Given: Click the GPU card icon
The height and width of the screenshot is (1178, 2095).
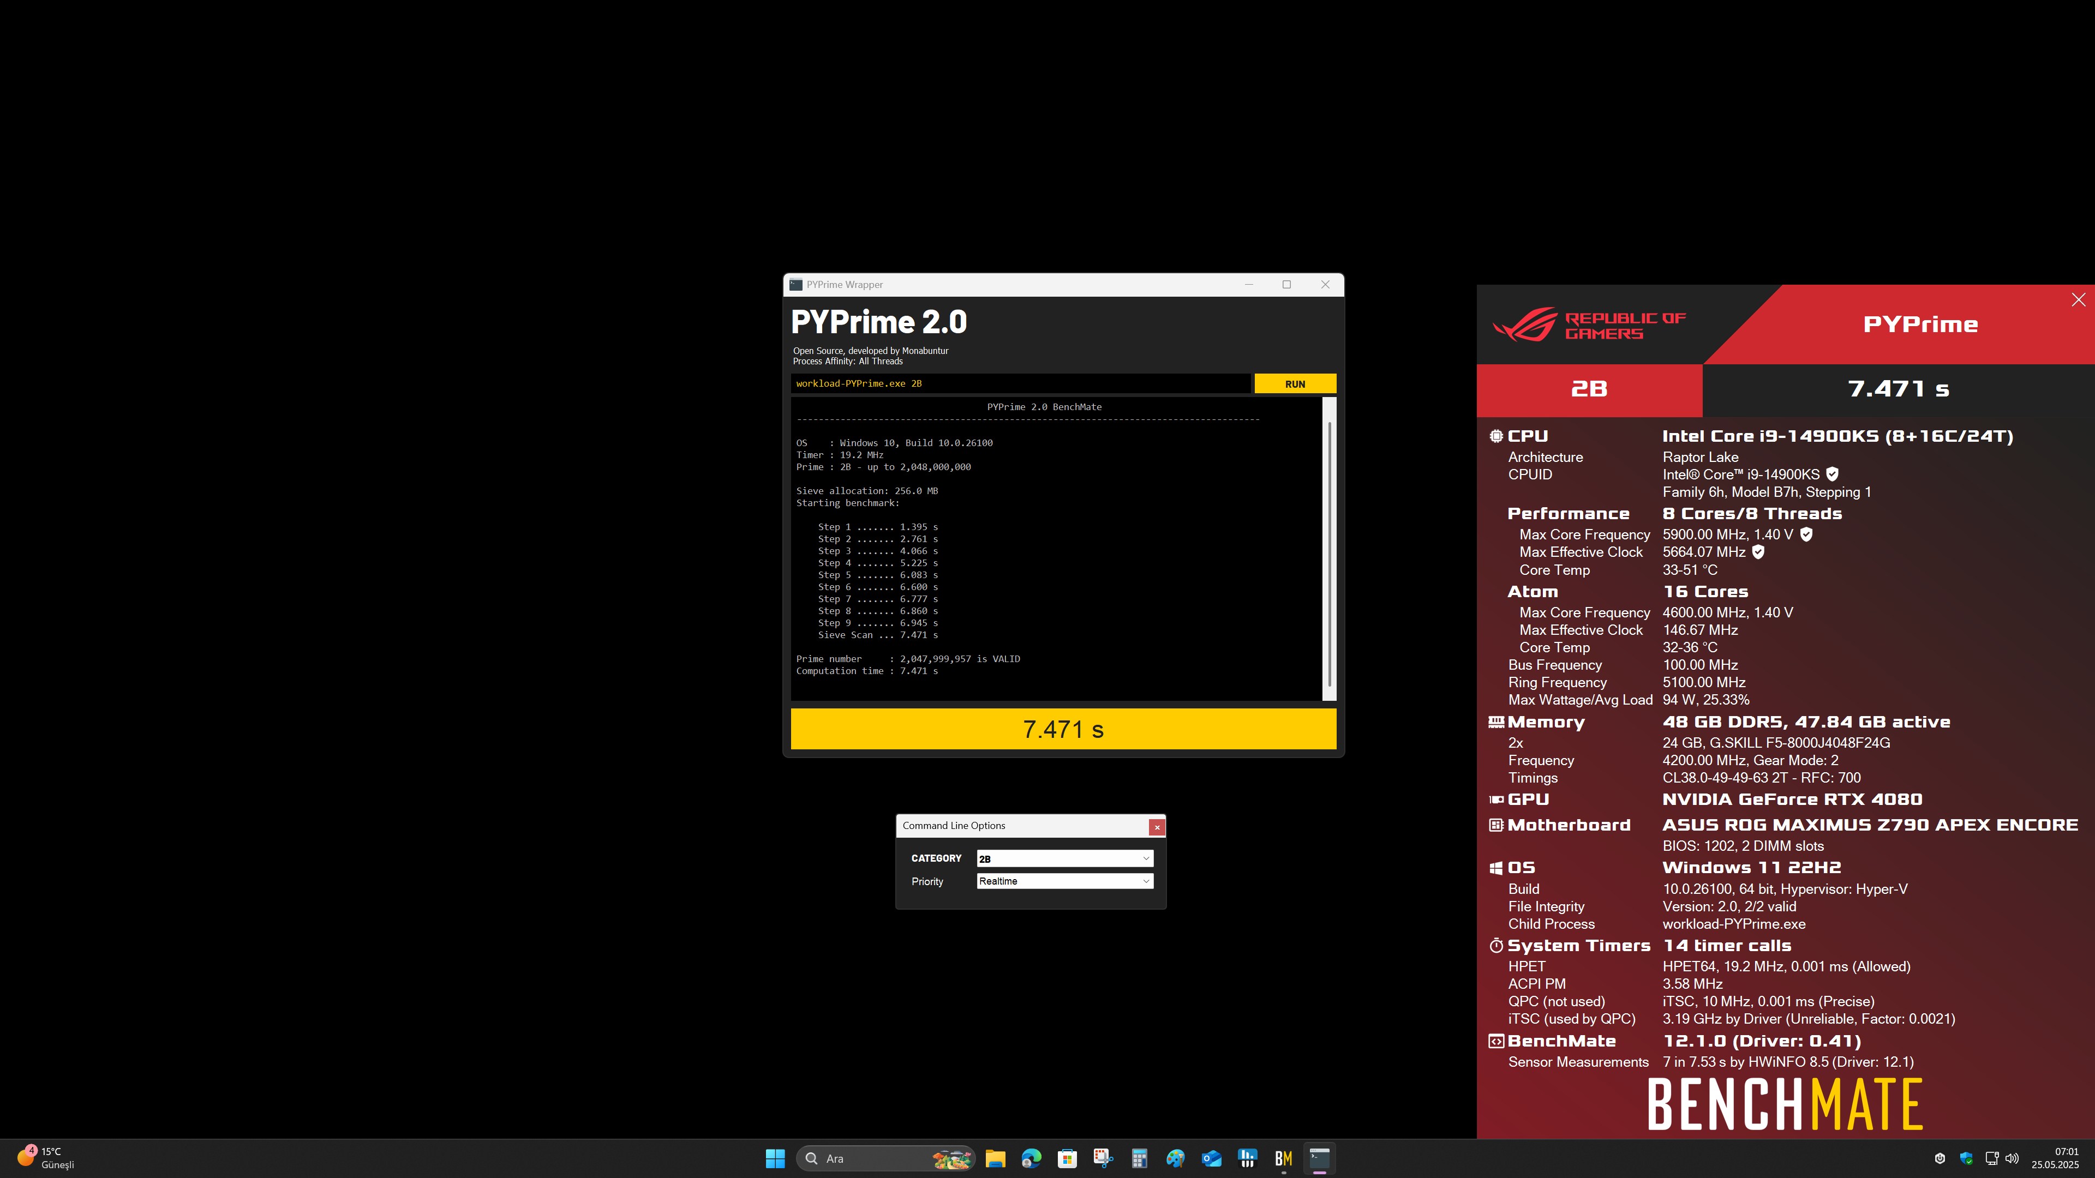Looking at the screenshot, I should coord(1495,800).
